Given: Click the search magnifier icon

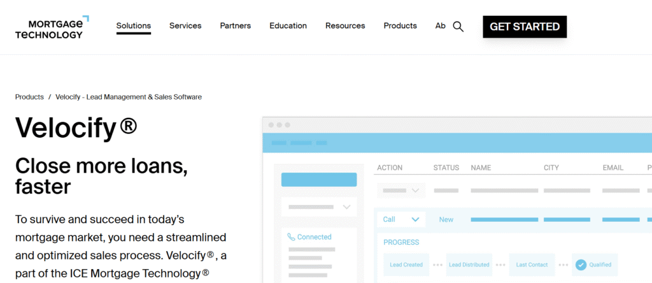Looking at the screenshot, I should tap(458, 27).
